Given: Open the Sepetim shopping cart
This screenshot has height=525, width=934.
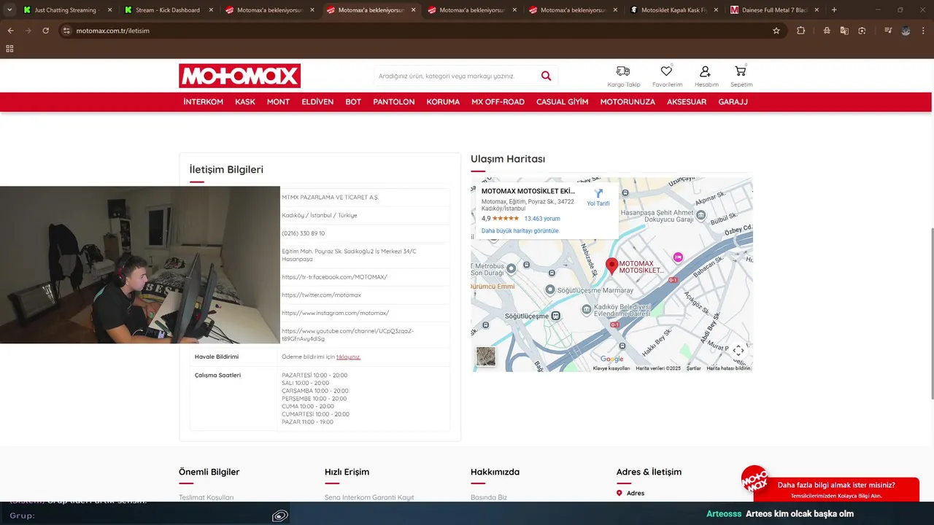Looking at the screenshot, I should (741, 71).
